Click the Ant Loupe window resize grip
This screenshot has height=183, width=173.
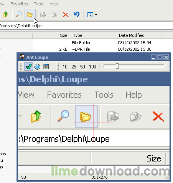click(167, 177)
